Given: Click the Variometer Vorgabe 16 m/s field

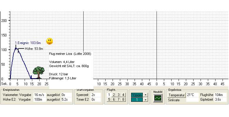Looking at the screenshot, I should click(x=39, y=95).
